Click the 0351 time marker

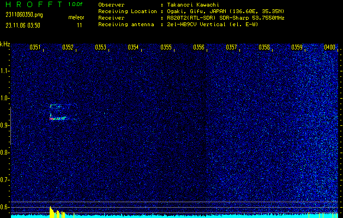point(35,47)
